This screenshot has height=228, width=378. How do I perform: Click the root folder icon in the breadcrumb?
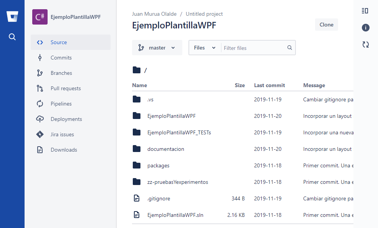click(x=137, y=70)
